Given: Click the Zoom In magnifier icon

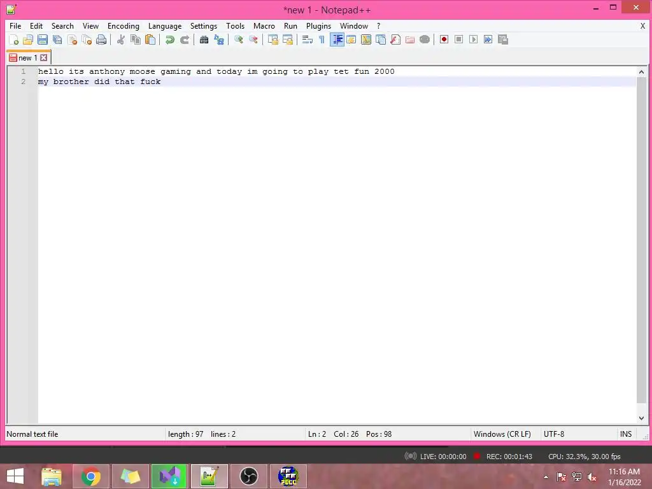Looking at the screenshot, I should click(x=239, y=39).
